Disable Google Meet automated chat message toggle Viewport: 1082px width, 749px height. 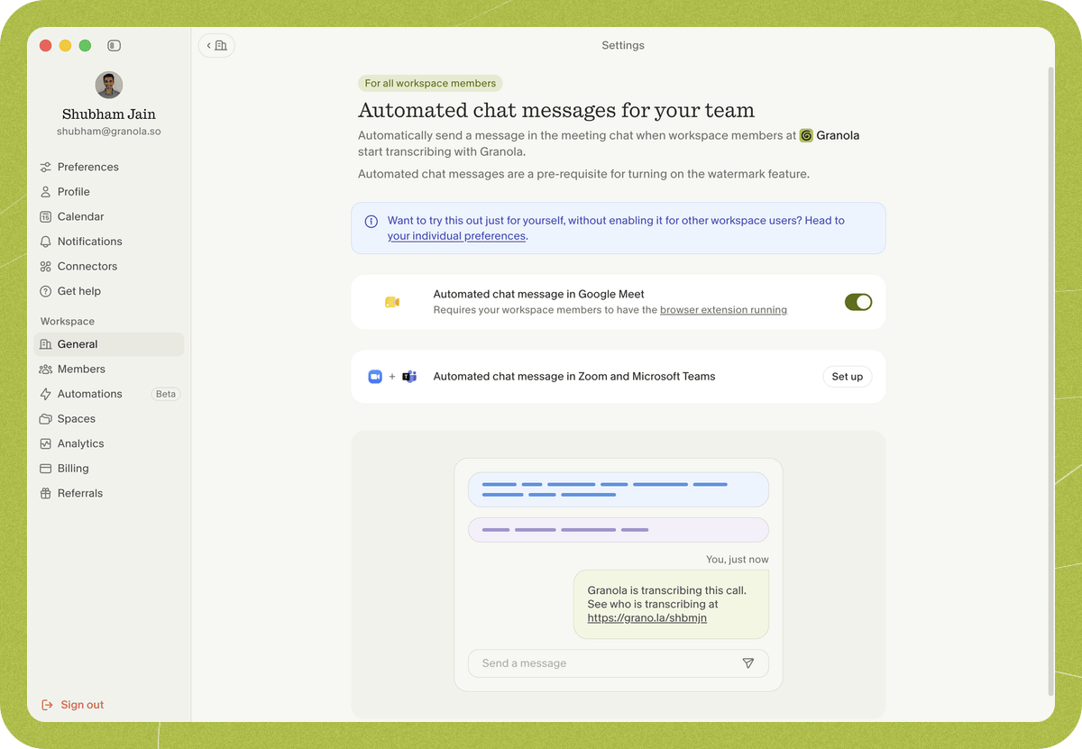(x=858, y=302)
